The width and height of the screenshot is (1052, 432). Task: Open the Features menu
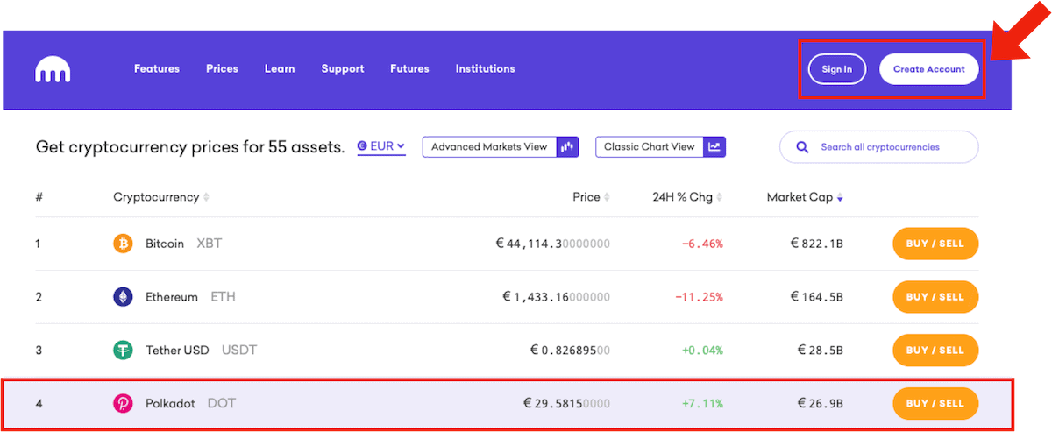(x=156, y=69)
